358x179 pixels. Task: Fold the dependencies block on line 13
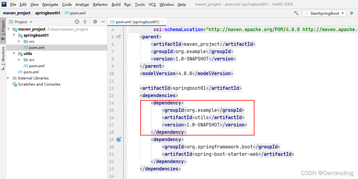coord(126,95)
